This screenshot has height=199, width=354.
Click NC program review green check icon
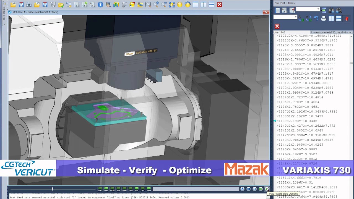(x=85, y=4)
